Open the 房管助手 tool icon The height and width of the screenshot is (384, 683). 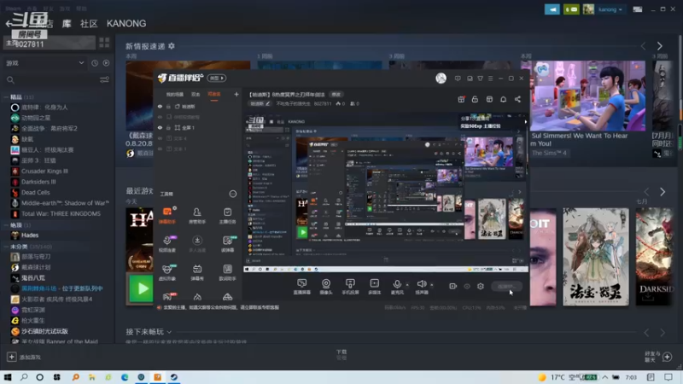point(197,216)
